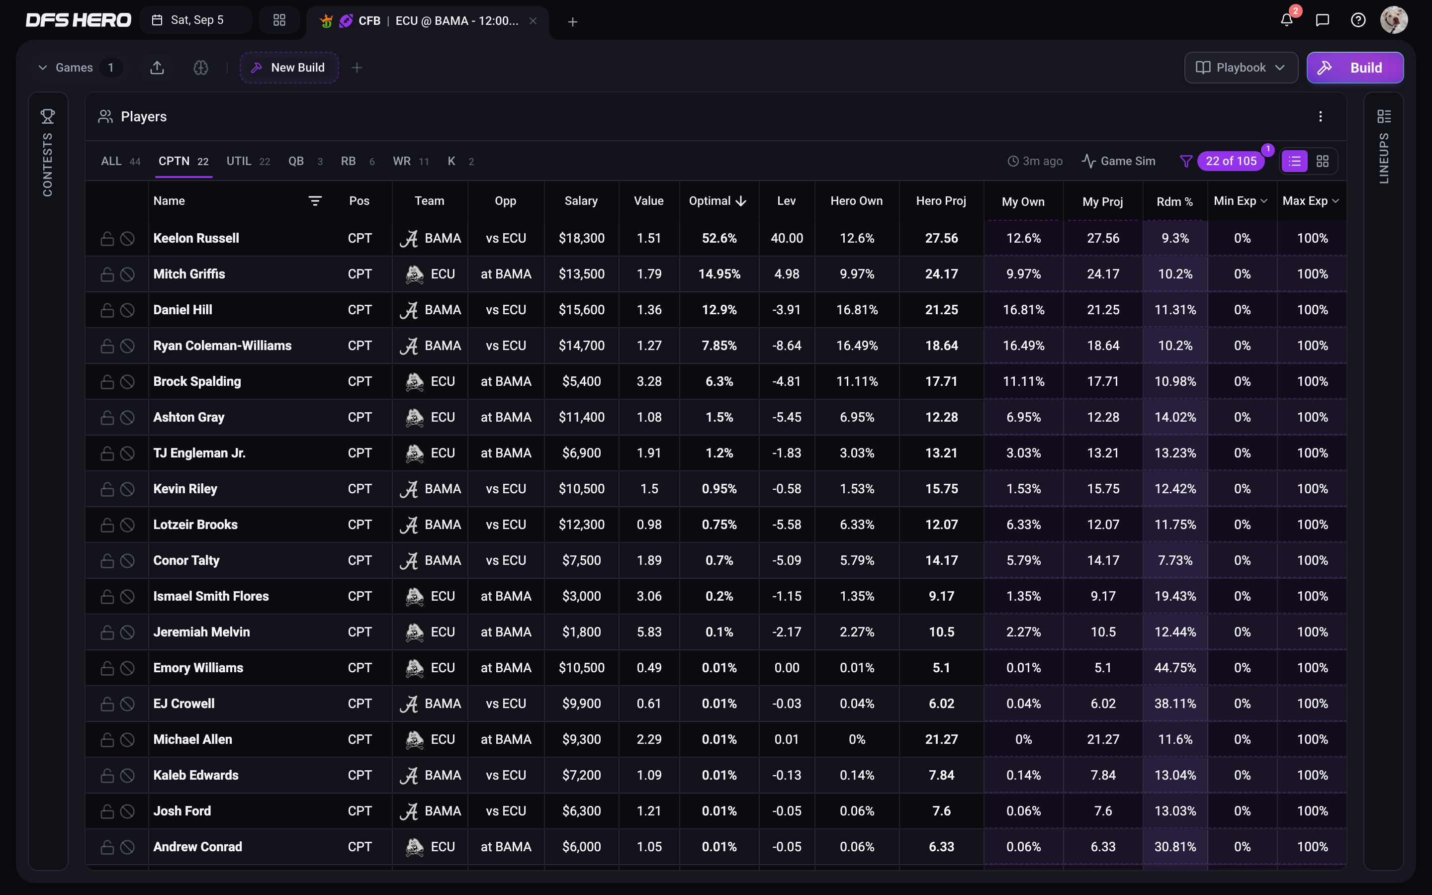This screenshot has width=1432, height=895.
Task: Click the purple Build button
Action: [x=1354, y=68]
